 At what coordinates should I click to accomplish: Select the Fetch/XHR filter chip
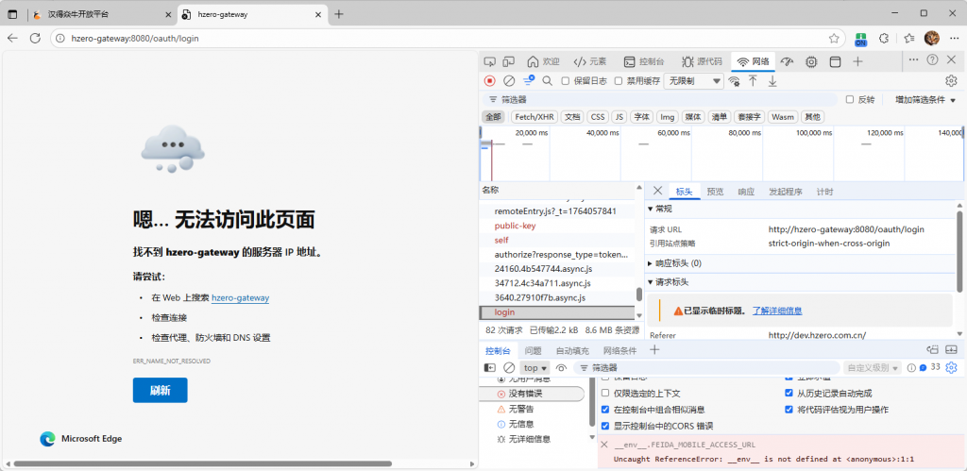tap(534, 117)
